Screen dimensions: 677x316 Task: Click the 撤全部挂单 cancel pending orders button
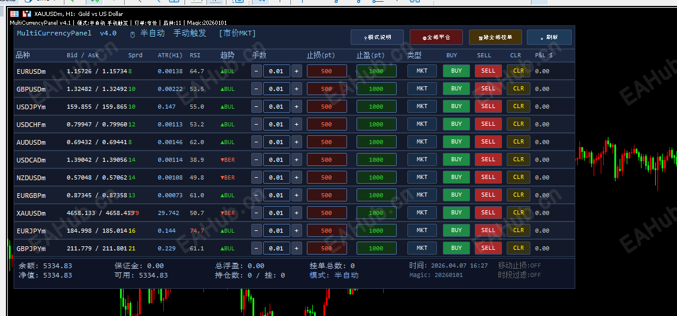click(495, 37)
